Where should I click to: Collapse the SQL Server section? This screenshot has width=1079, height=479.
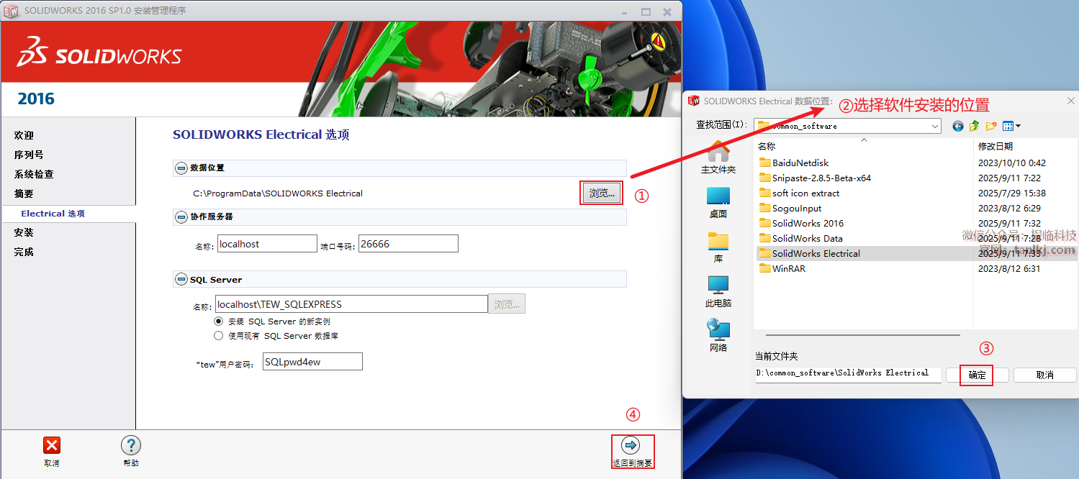(181, 279)
